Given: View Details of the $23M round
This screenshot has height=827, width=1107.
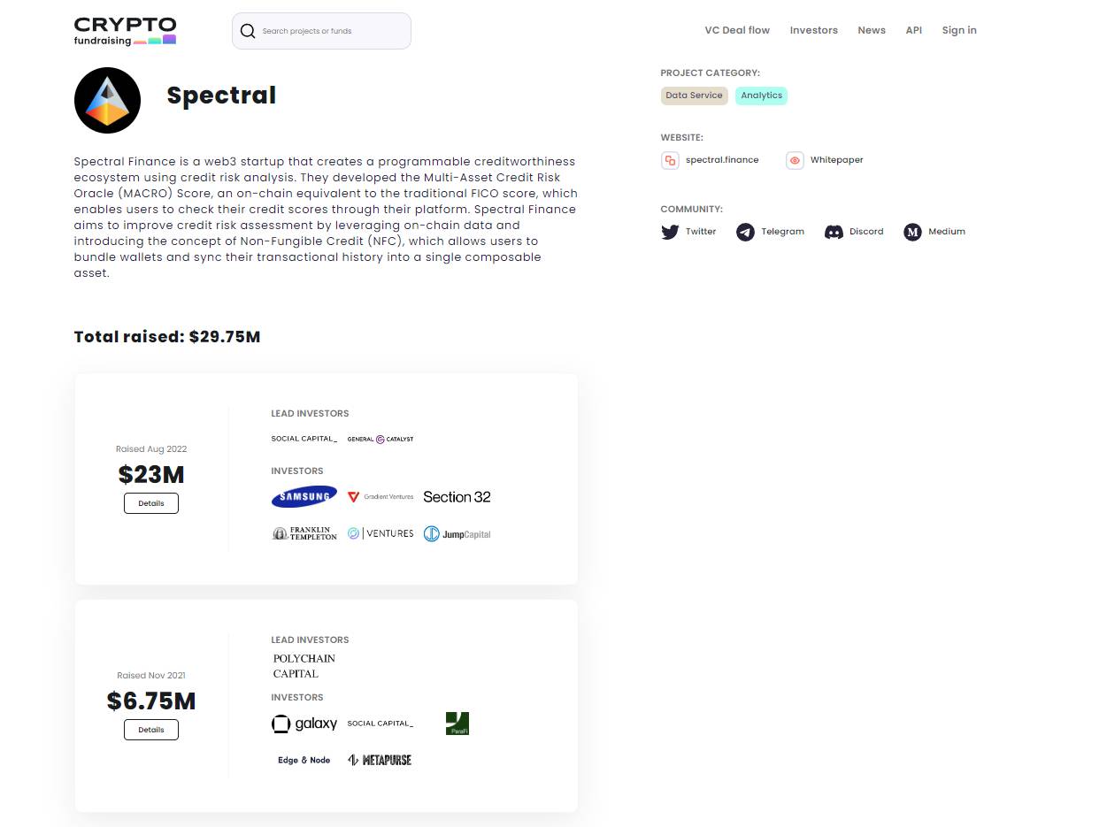Looking at the screenshot, I should (151, 503).
